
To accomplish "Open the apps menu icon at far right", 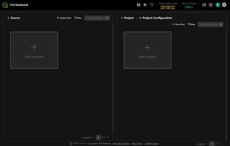I will [224, 5].
